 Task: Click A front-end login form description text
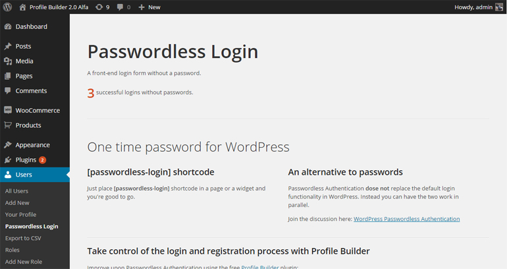pyautogui.click(x=144, y=73)
